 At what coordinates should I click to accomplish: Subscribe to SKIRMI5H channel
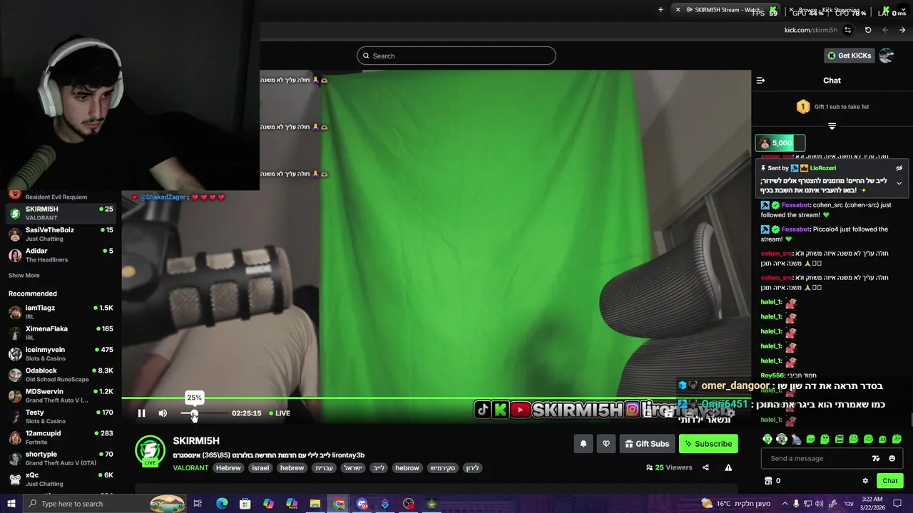[708, 444]
